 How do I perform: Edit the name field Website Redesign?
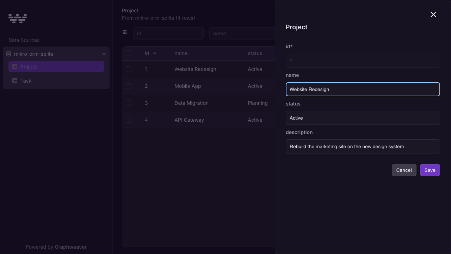coord(363,89)
